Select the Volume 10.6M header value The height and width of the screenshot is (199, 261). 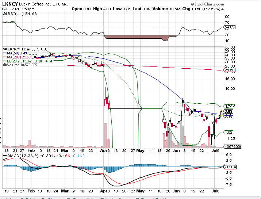pyautogui.click(x=166, y=9)
